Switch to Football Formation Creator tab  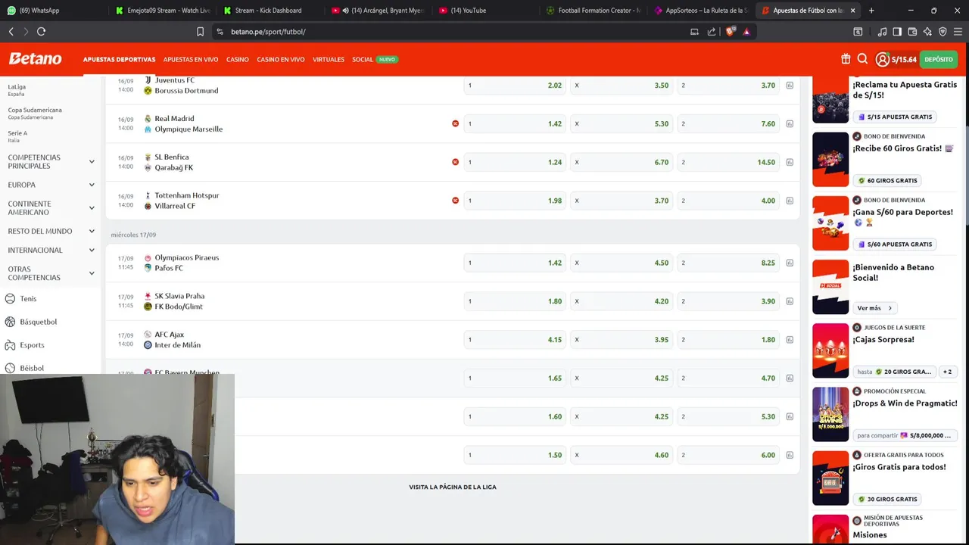click(595, 11)
